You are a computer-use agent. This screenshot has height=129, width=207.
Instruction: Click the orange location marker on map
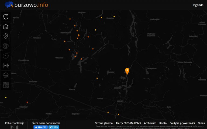127,71
